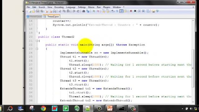This screenshot has width=199, height=112.
Task: Open the Run menu
Action: [99, 7]
